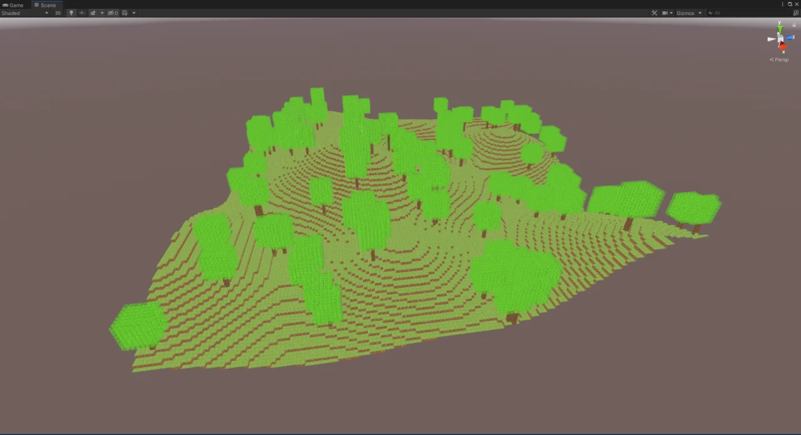801x435 pixels.
Task: Click the center cube of the orientation gizmo
Action: [x=780, y=39]
